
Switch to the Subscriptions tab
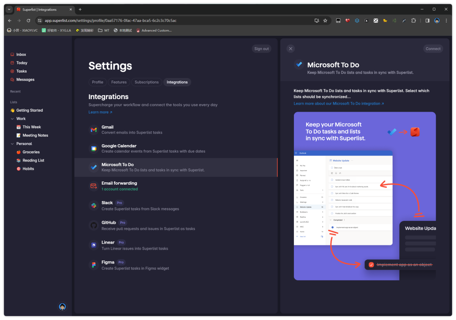click(147, 82)
